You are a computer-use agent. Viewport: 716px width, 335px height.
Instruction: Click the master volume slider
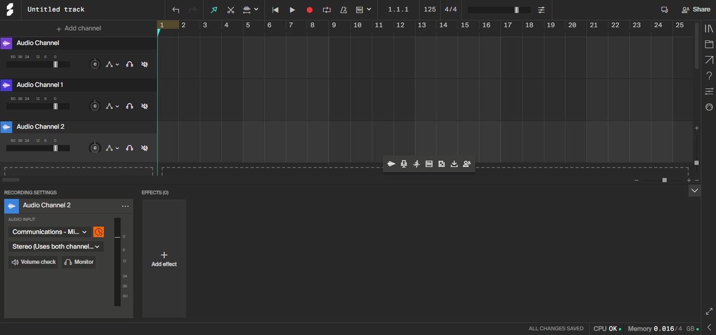coord(499,9)
